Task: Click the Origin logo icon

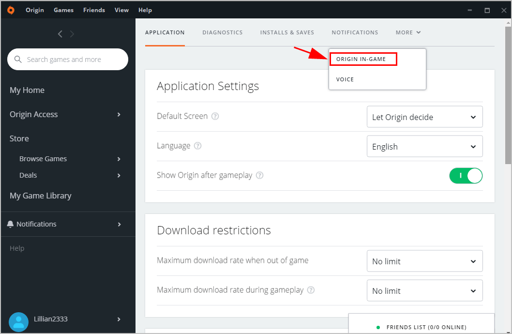Action: click(10, 10)
